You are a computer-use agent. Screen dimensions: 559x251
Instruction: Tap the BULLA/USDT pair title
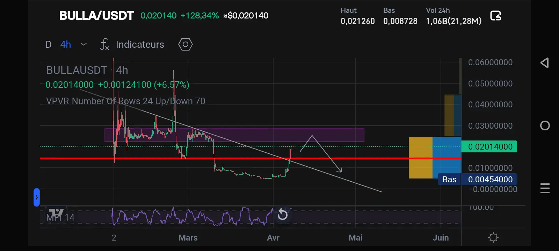[x=96, y=16]
